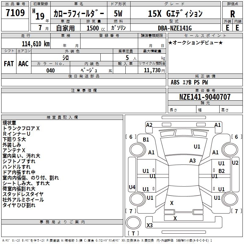This screenshot has width=244, height=244.
Task: Click the inspector note 現状車
Action: (x=9, y=123)
